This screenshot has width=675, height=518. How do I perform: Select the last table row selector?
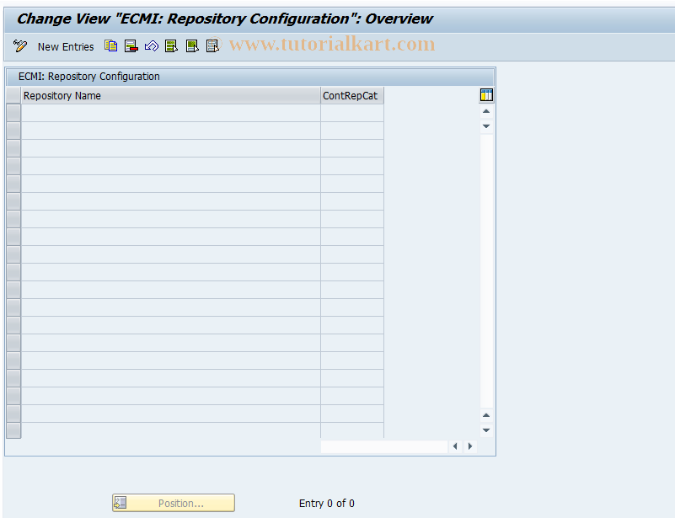coord(13,430)
